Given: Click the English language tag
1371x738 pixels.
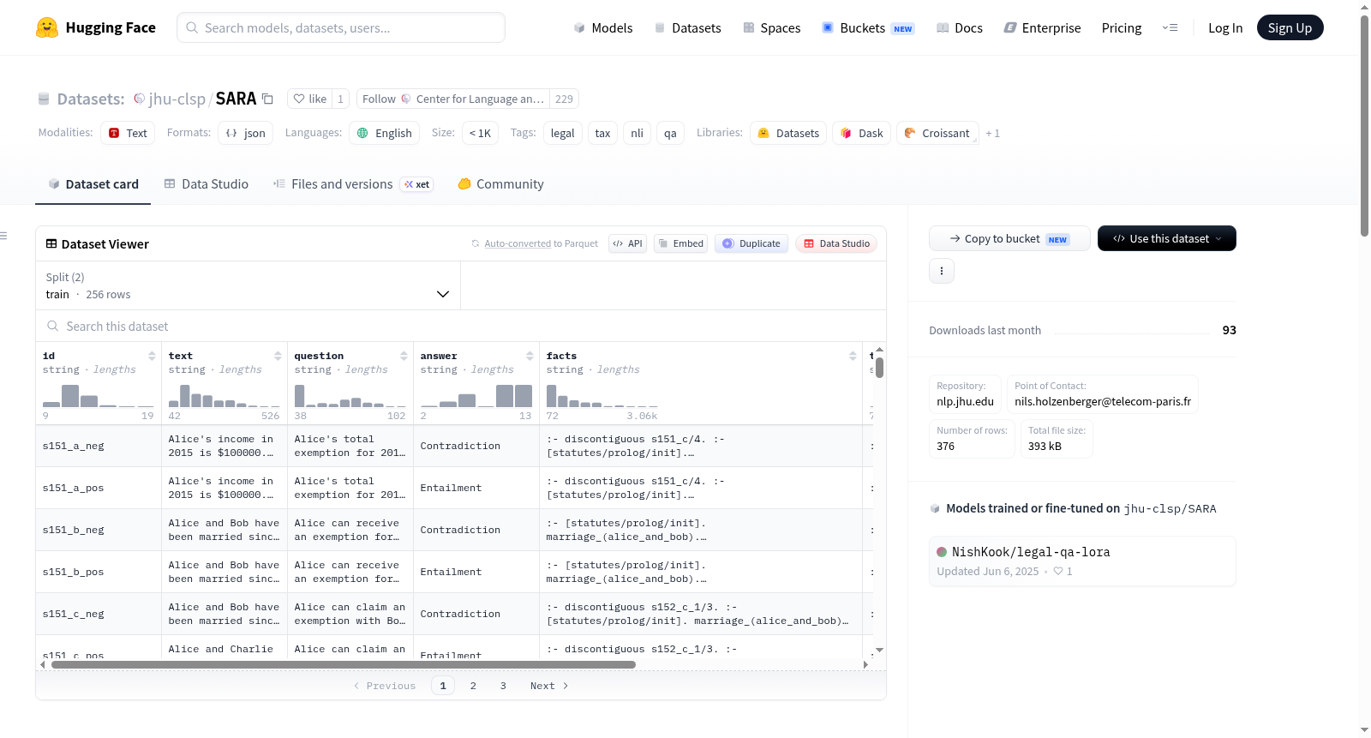Looking at the screenshot, I should [x=385, y=133].
